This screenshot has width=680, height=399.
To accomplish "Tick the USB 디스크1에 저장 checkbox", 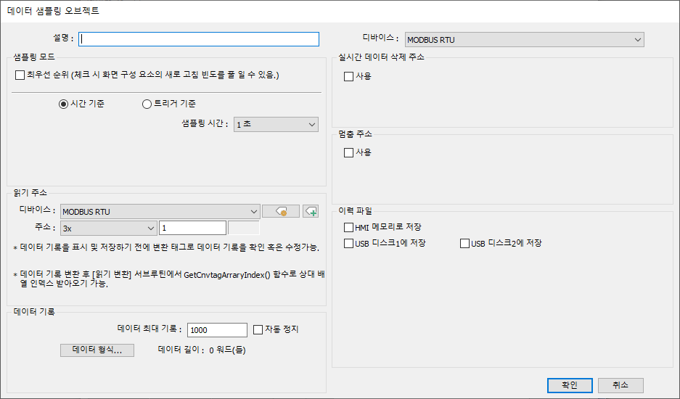I will coord(349,244).
